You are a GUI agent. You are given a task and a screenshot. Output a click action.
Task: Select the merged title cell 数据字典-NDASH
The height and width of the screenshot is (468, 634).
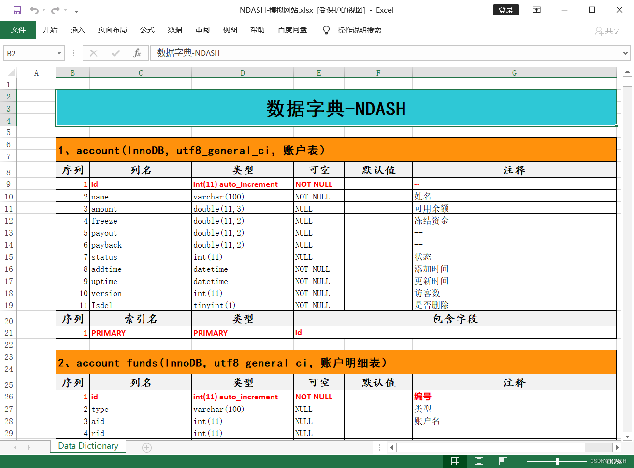(336, 108)
